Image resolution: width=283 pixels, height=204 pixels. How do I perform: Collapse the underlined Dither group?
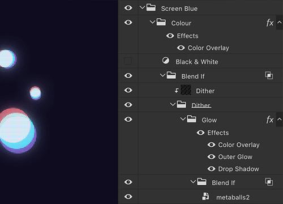click(x=173, y=104)
